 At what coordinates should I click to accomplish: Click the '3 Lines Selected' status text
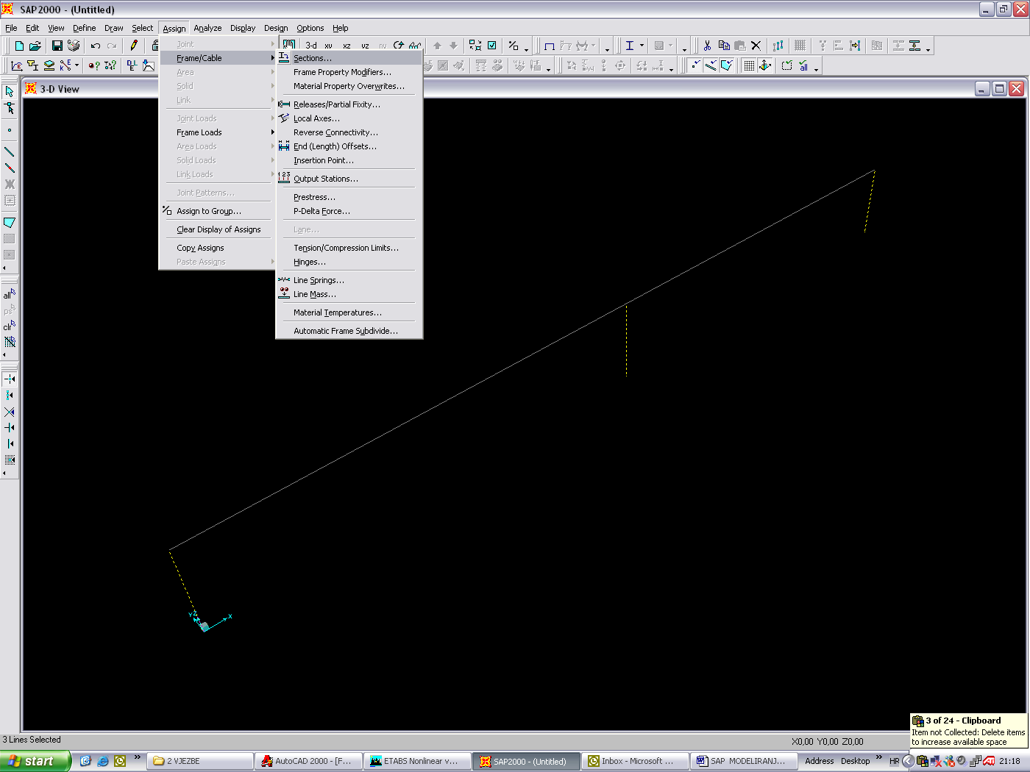click(32, 740)
